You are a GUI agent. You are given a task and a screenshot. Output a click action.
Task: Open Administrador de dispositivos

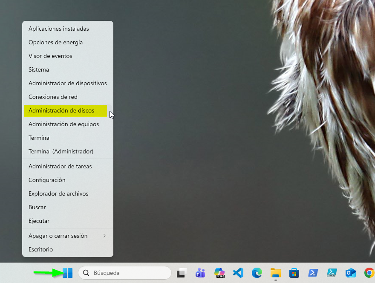click(x=67, y=83)
